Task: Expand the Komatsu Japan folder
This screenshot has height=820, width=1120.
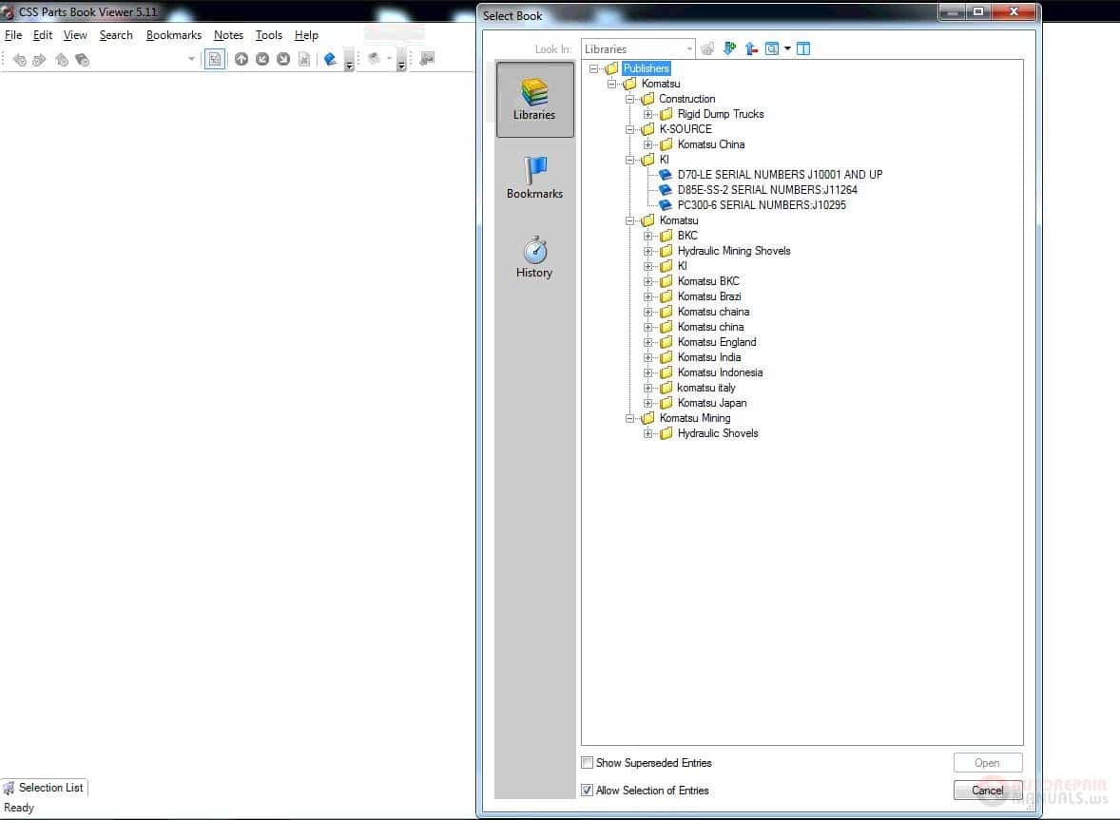Action: pos(647,403)
